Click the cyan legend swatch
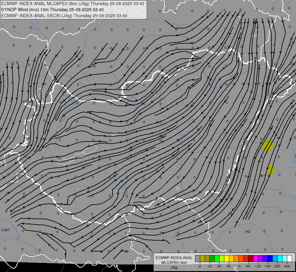Image resolution: width=296 pixels, height=272 pixels. tap(280, 258)
